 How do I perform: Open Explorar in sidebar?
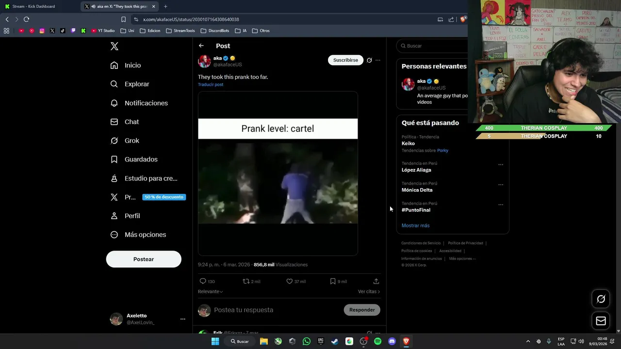click(130, 84)
